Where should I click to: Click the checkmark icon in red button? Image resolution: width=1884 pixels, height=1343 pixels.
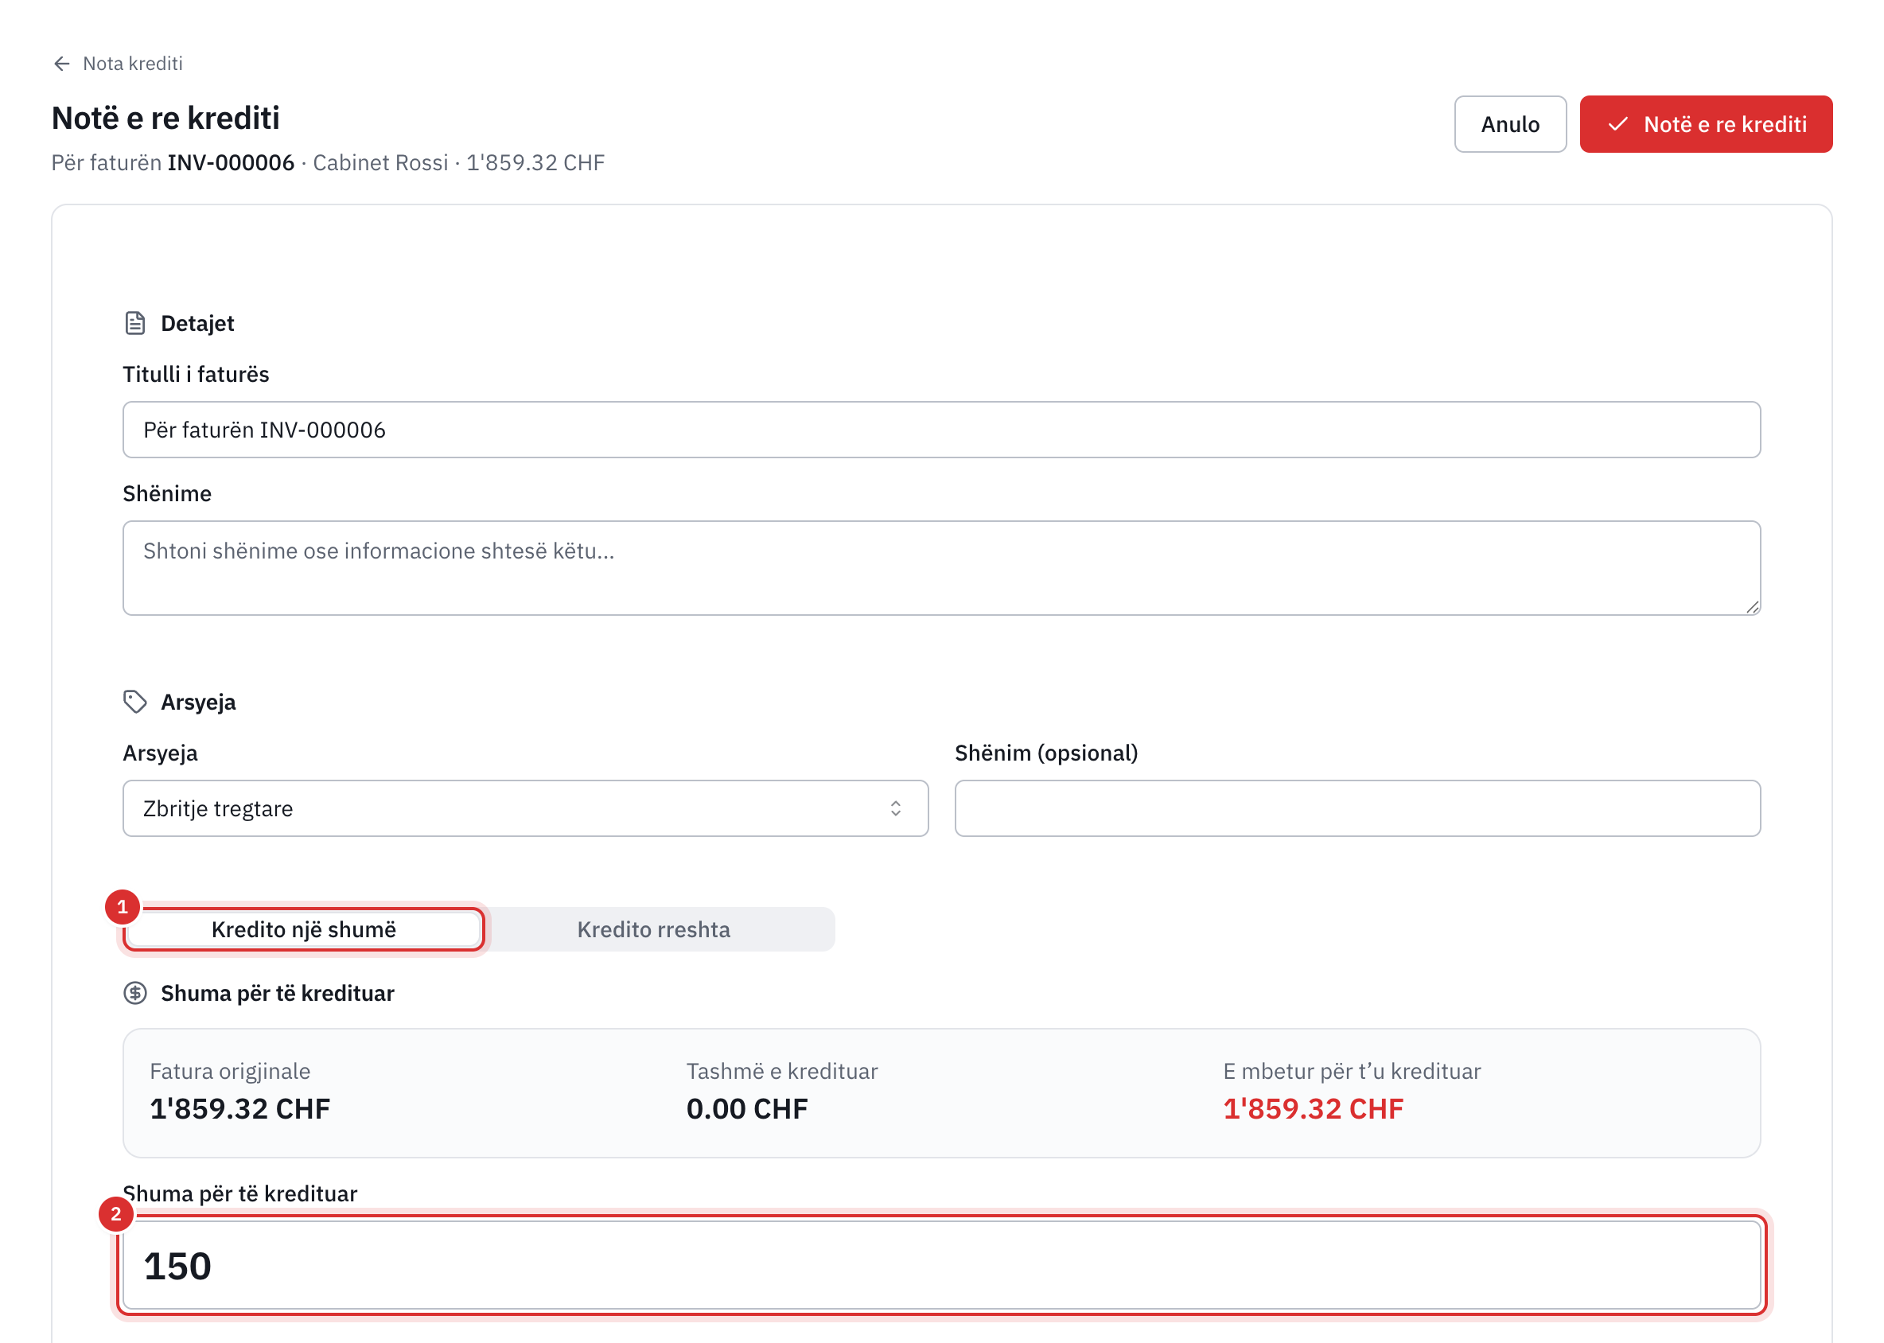[x=1617, y=124]
